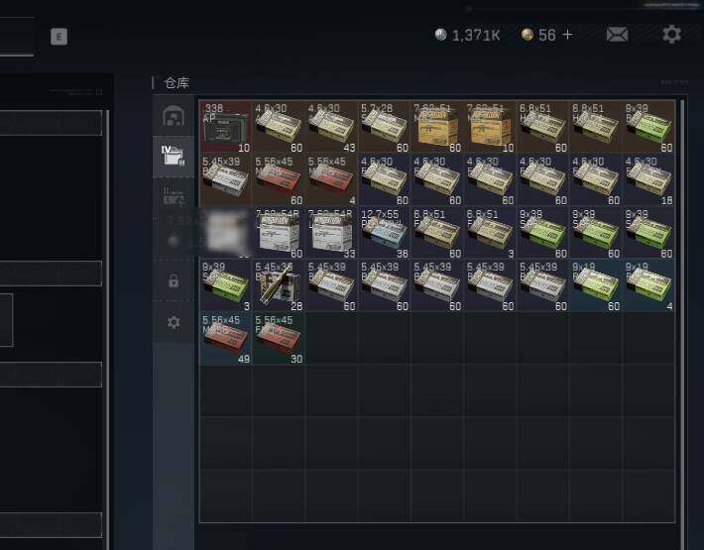
Task: Select the 5.7x28 ammo box
Action: pos(385,127)
